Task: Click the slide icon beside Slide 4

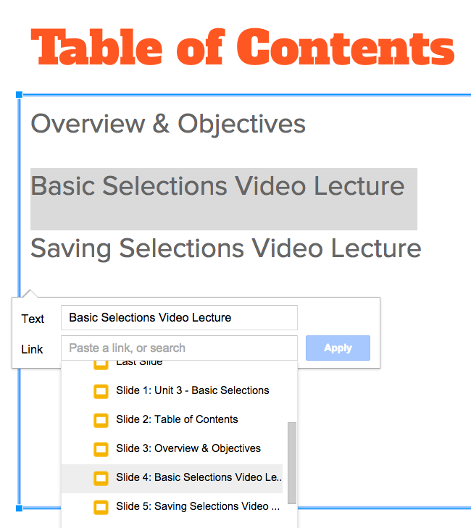Action: click(x=101, y=478)
